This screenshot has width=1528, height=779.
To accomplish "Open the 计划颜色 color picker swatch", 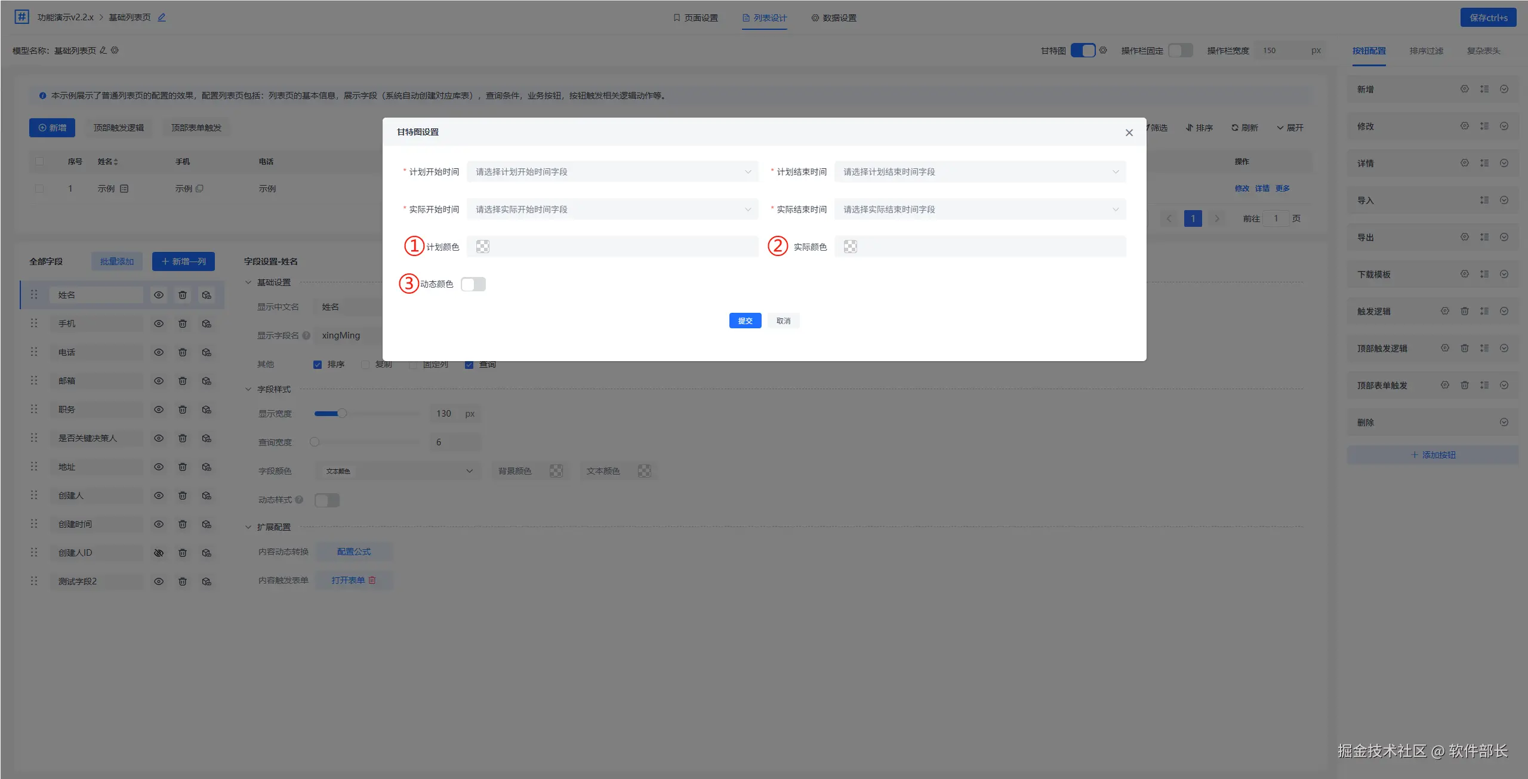I will click(483, 247).
